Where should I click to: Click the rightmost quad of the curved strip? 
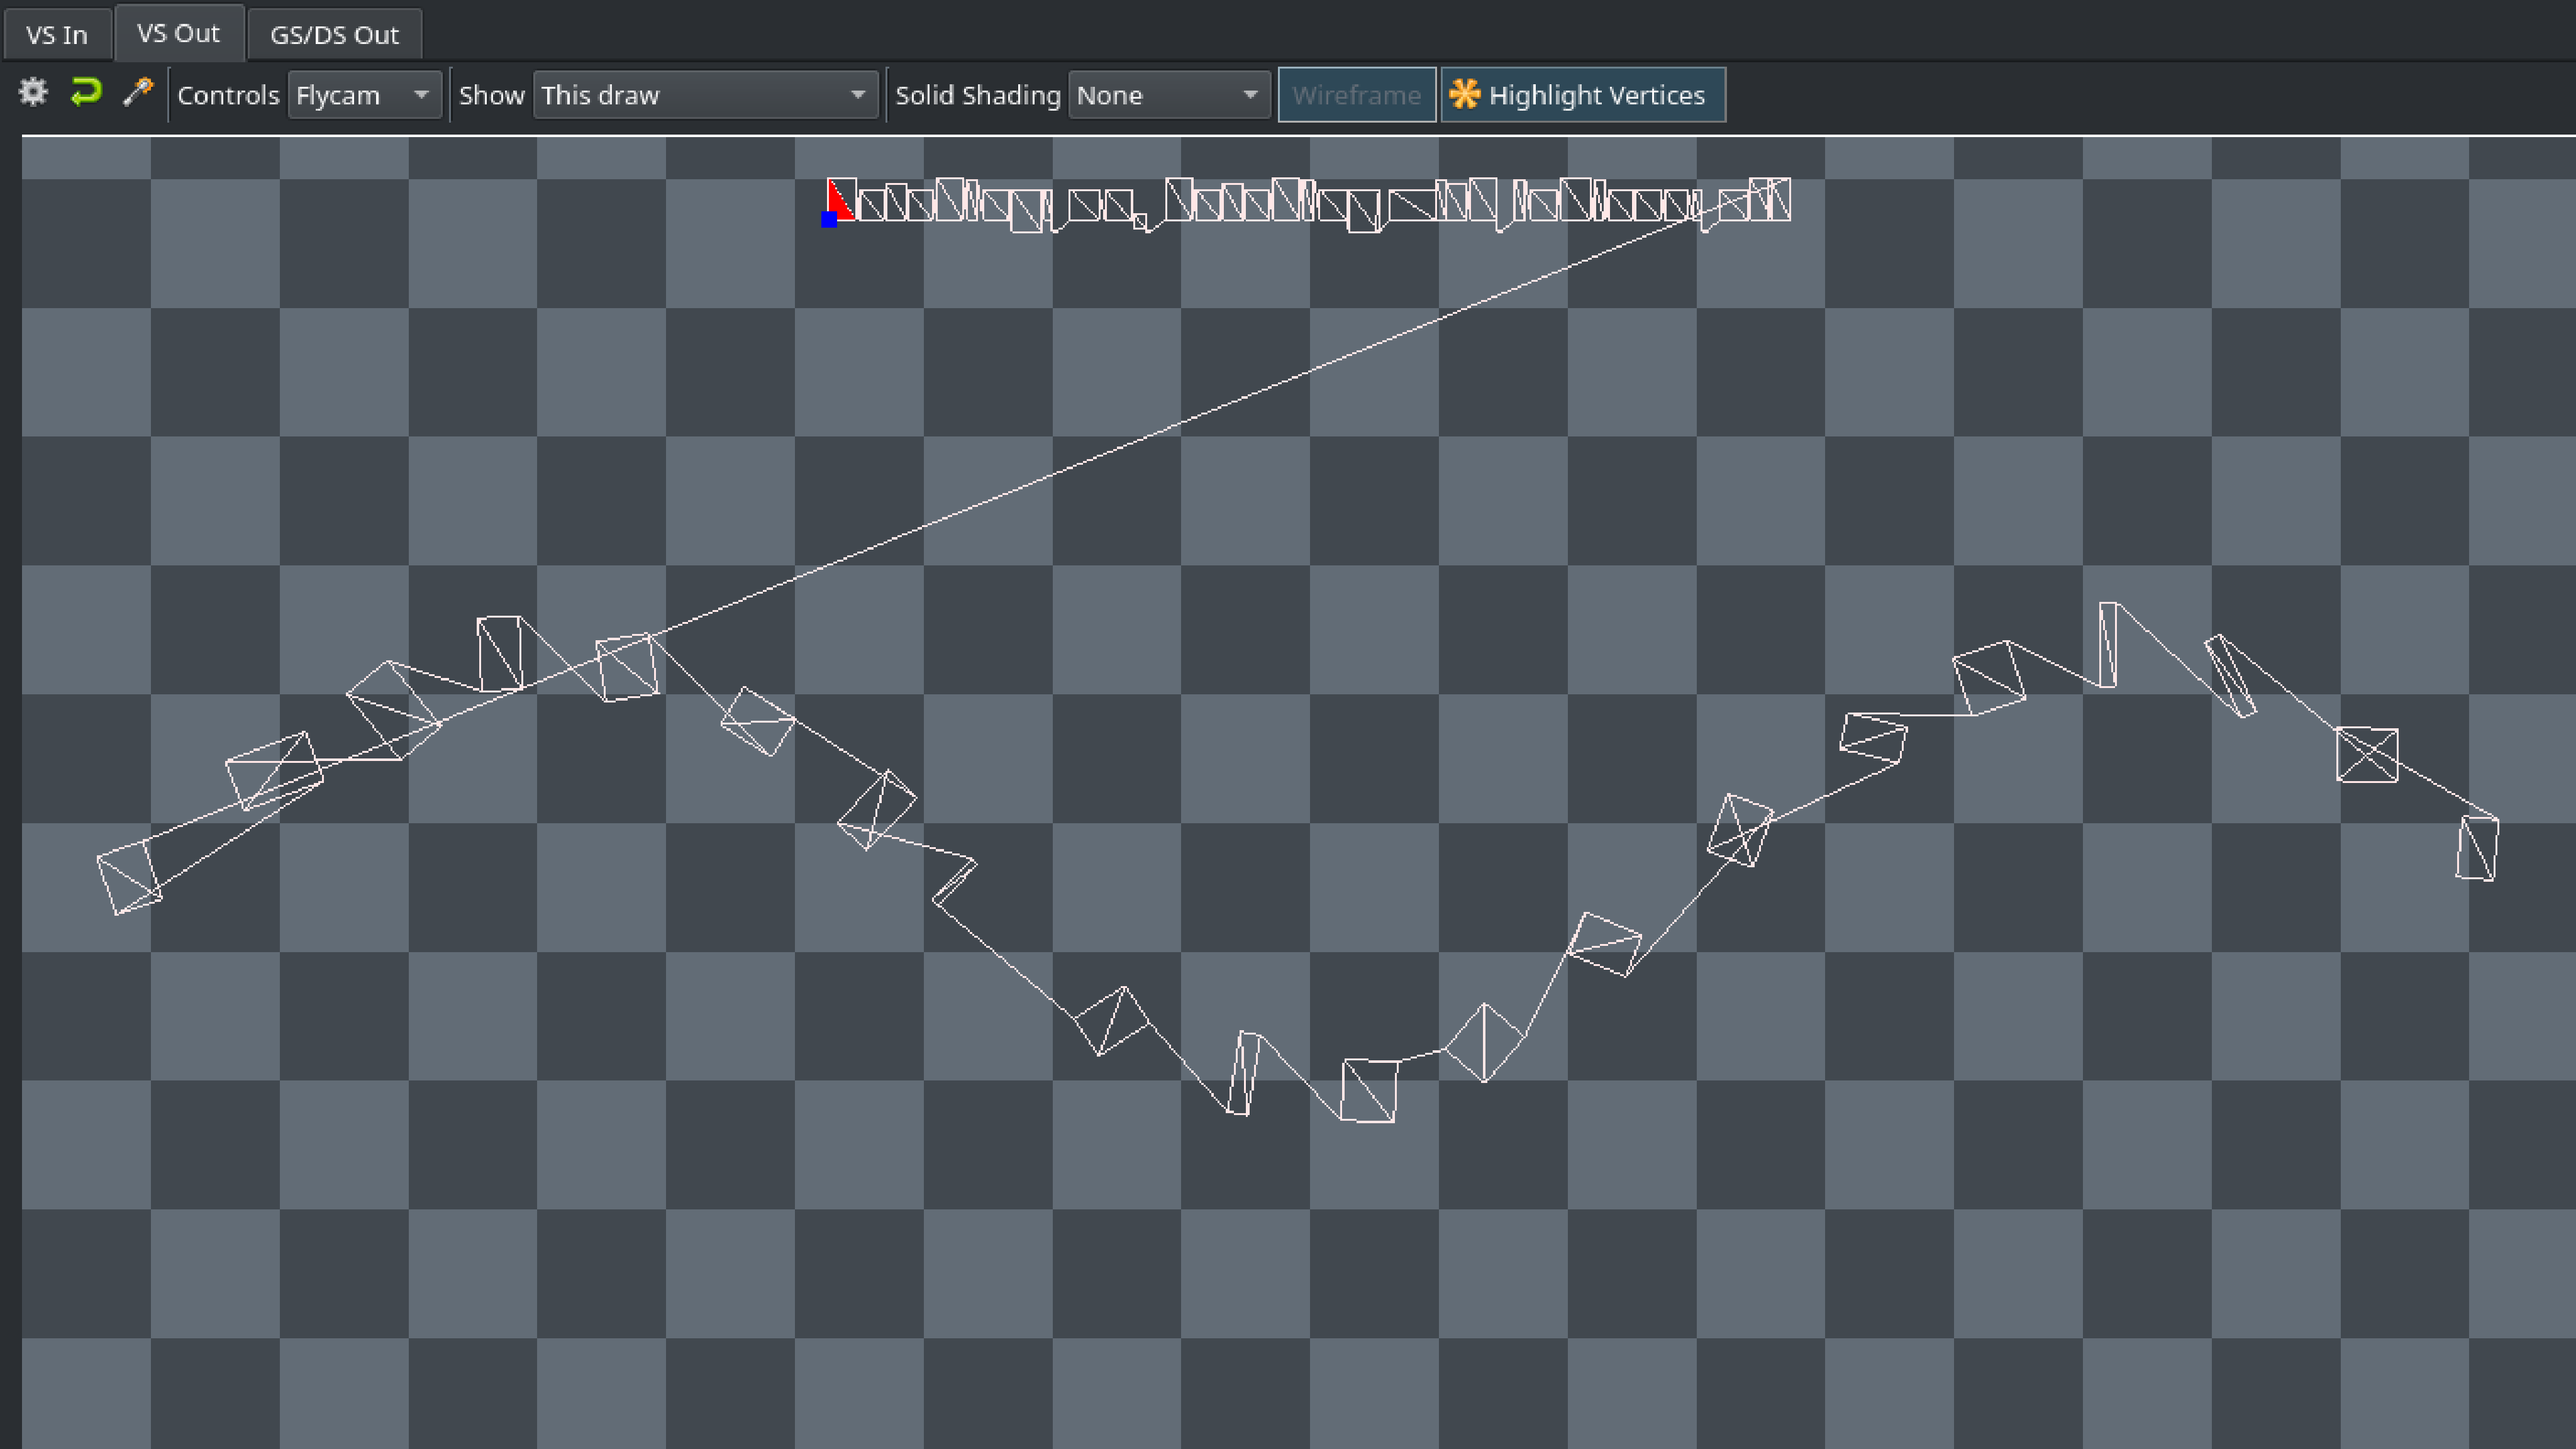(2477, 848)
